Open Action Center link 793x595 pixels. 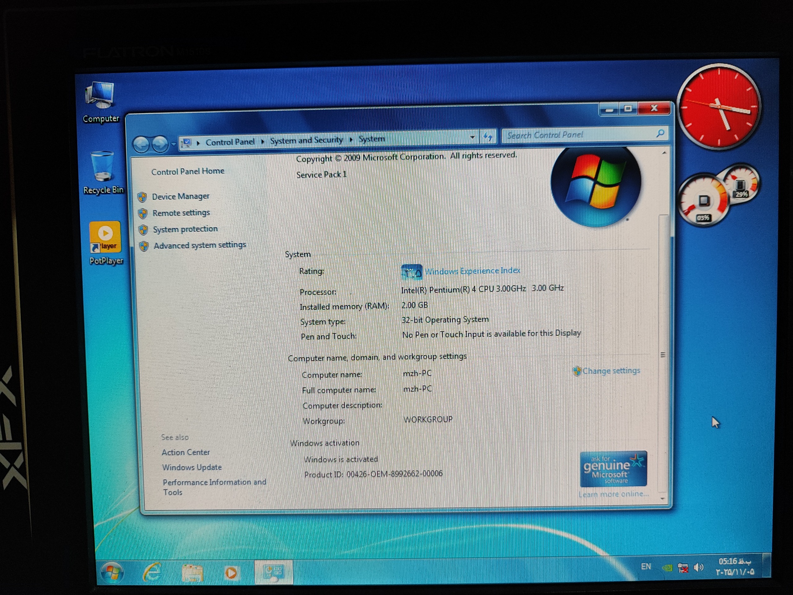point(186,452)
